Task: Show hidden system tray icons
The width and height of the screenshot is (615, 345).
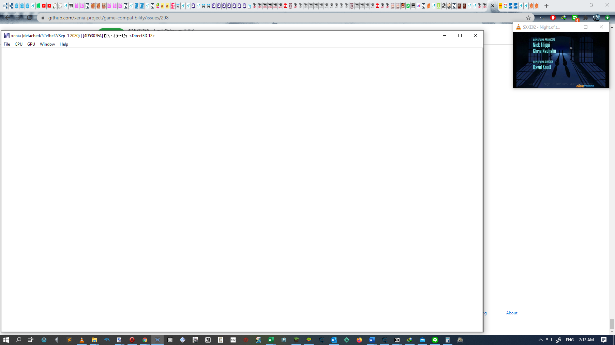Action: click(x=541, y=340)
